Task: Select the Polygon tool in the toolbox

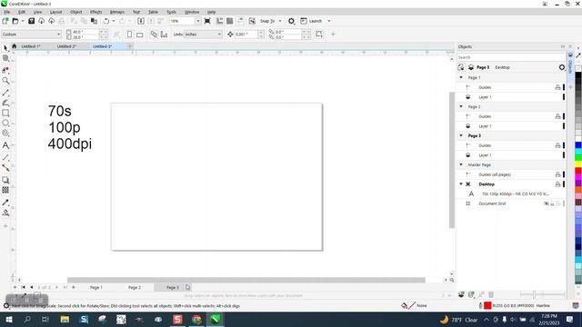Action: (x=5, y=134)
